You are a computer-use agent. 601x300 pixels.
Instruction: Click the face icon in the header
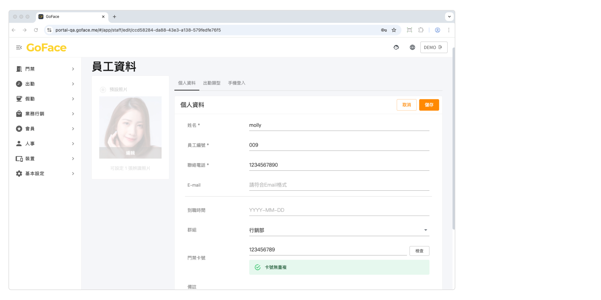396,47
